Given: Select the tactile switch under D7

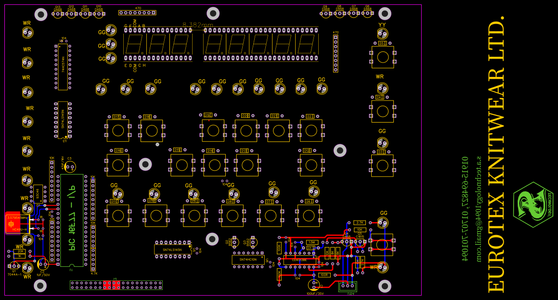Looking at the screenshot, I should point(271,216).
